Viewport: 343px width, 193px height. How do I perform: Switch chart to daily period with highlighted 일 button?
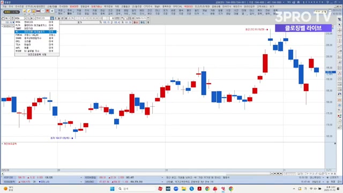(52, 18)
